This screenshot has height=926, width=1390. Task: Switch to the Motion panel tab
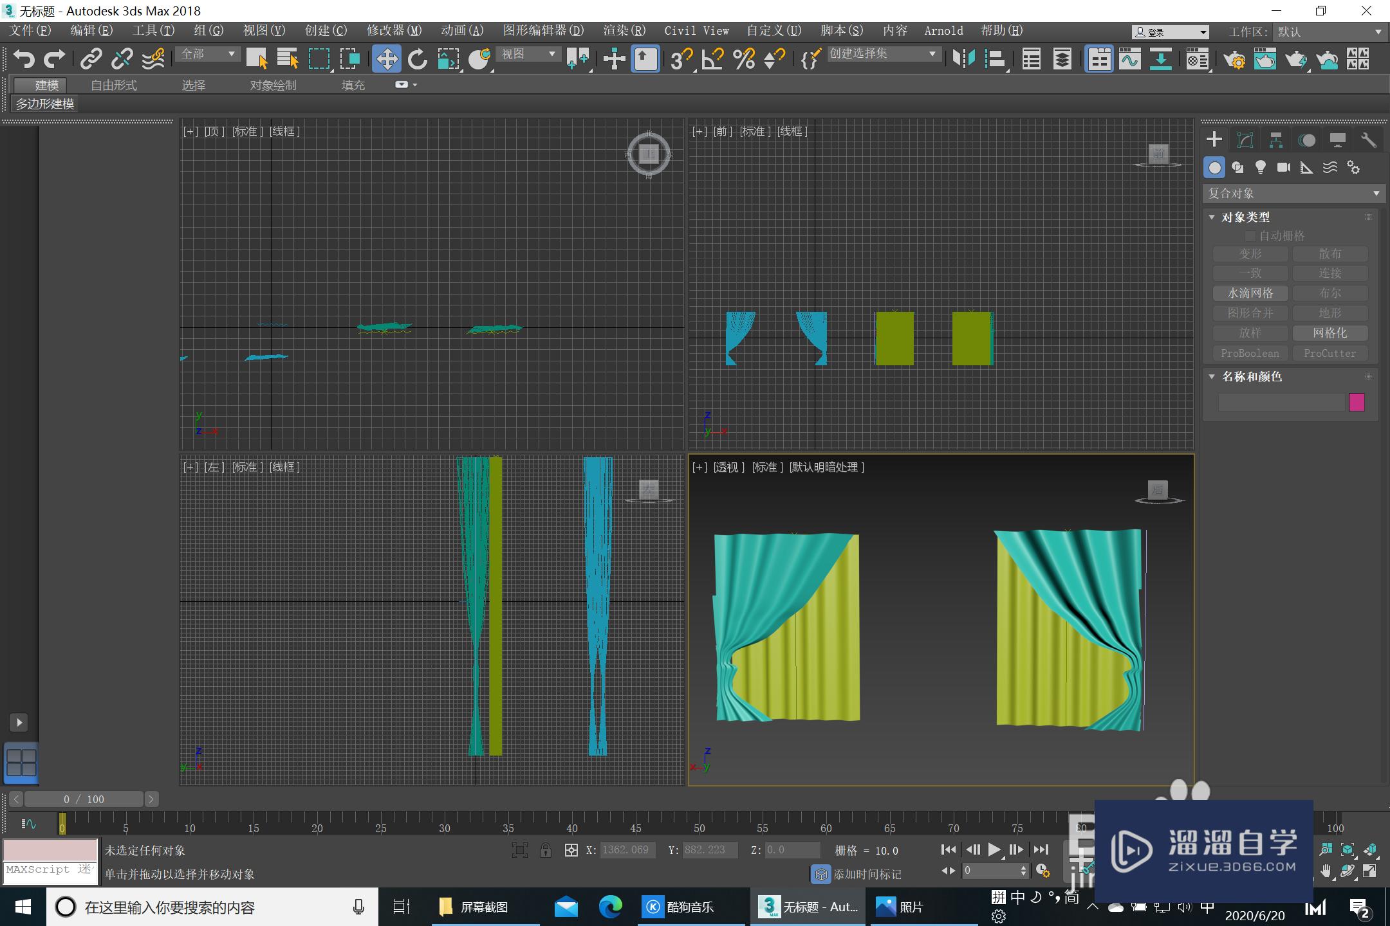tap(1306, 140)
